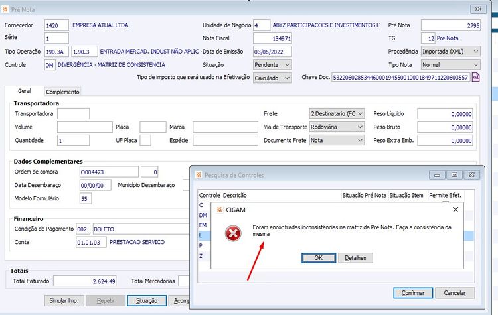Click the Transportadora code field

(x=73, y=113)
